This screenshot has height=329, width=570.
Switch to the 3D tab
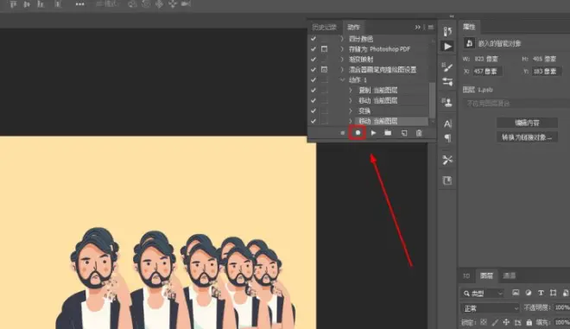[466, 276]
